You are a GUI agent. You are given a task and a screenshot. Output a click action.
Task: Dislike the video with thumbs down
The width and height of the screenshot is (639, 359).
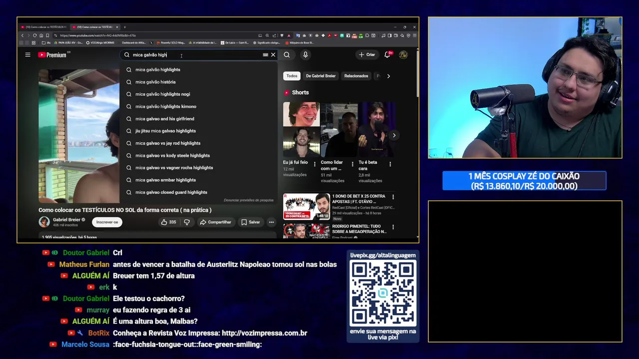(187, 222)
